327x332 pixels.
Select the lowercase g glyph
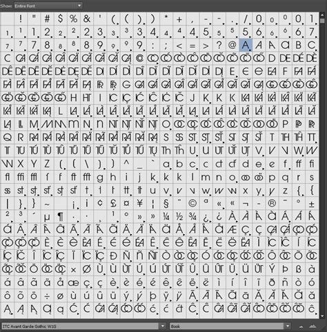100,177
